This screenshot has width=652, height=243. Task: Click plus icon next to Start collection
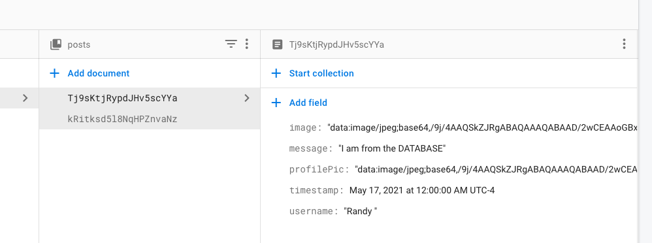click(276, 74)
